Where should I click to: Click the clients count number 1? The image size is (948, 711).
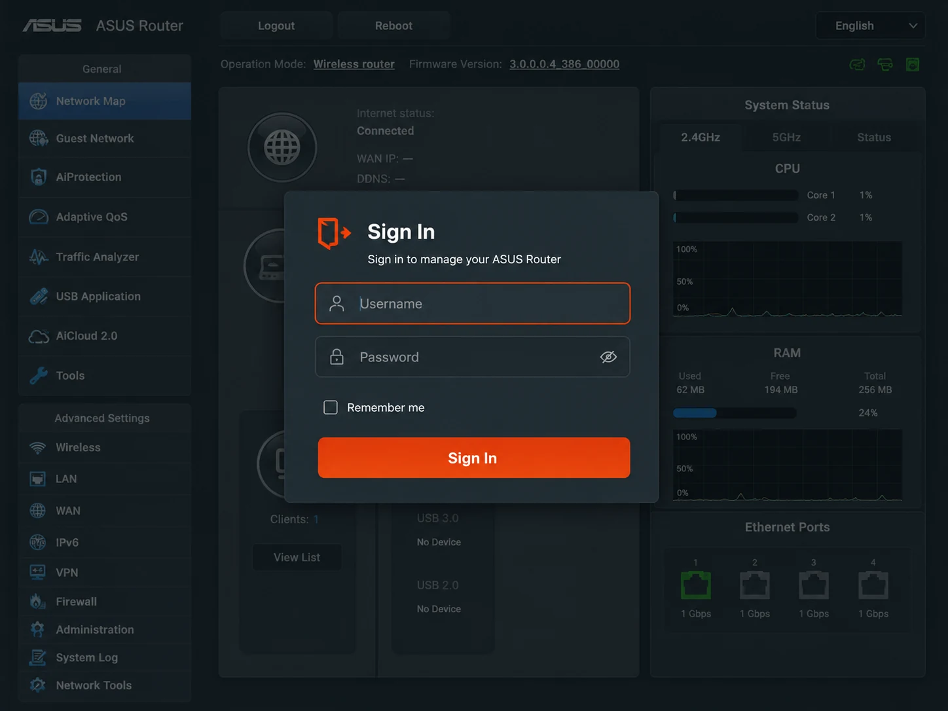coord(316,519)
